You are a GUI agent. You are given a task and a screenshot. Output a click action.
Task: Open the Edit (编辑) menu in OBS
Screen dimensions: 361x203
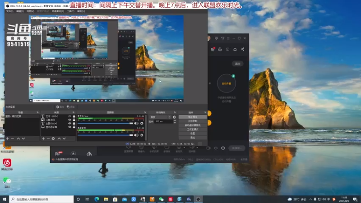[20, 11]
